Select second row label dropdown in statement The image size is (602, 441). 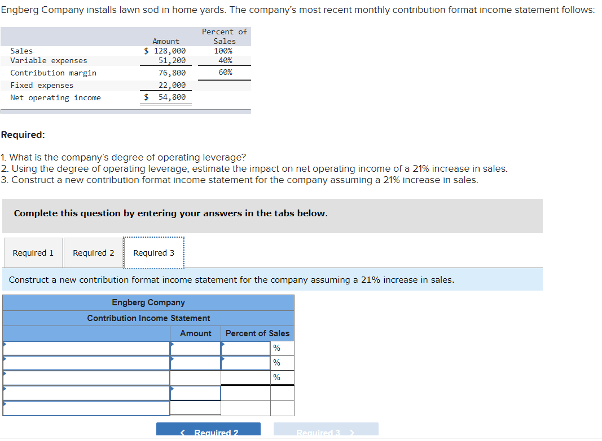click(x=86, y=363)
